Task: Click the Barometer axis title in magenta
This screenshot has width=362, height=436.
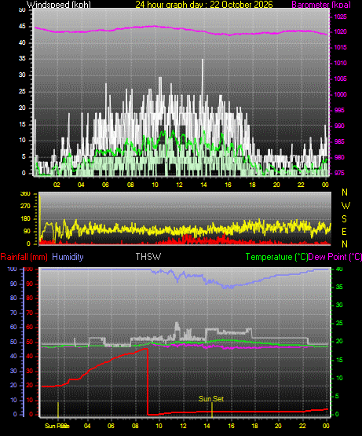Action: [321, 5]
